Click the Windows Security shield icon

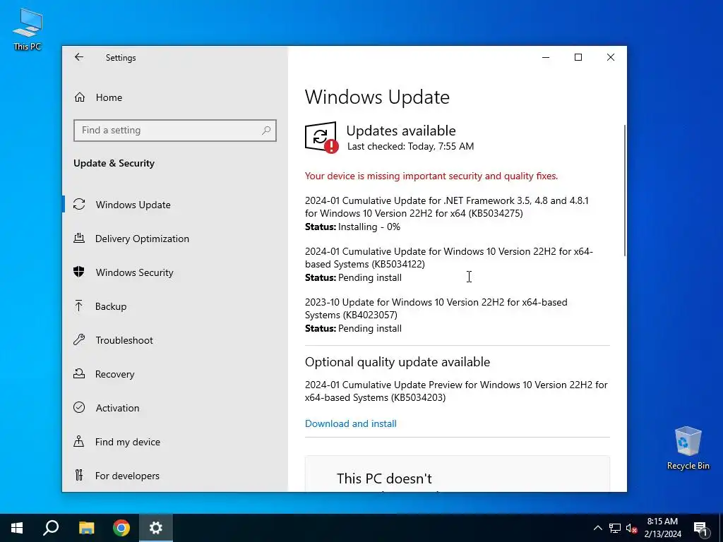79,272
